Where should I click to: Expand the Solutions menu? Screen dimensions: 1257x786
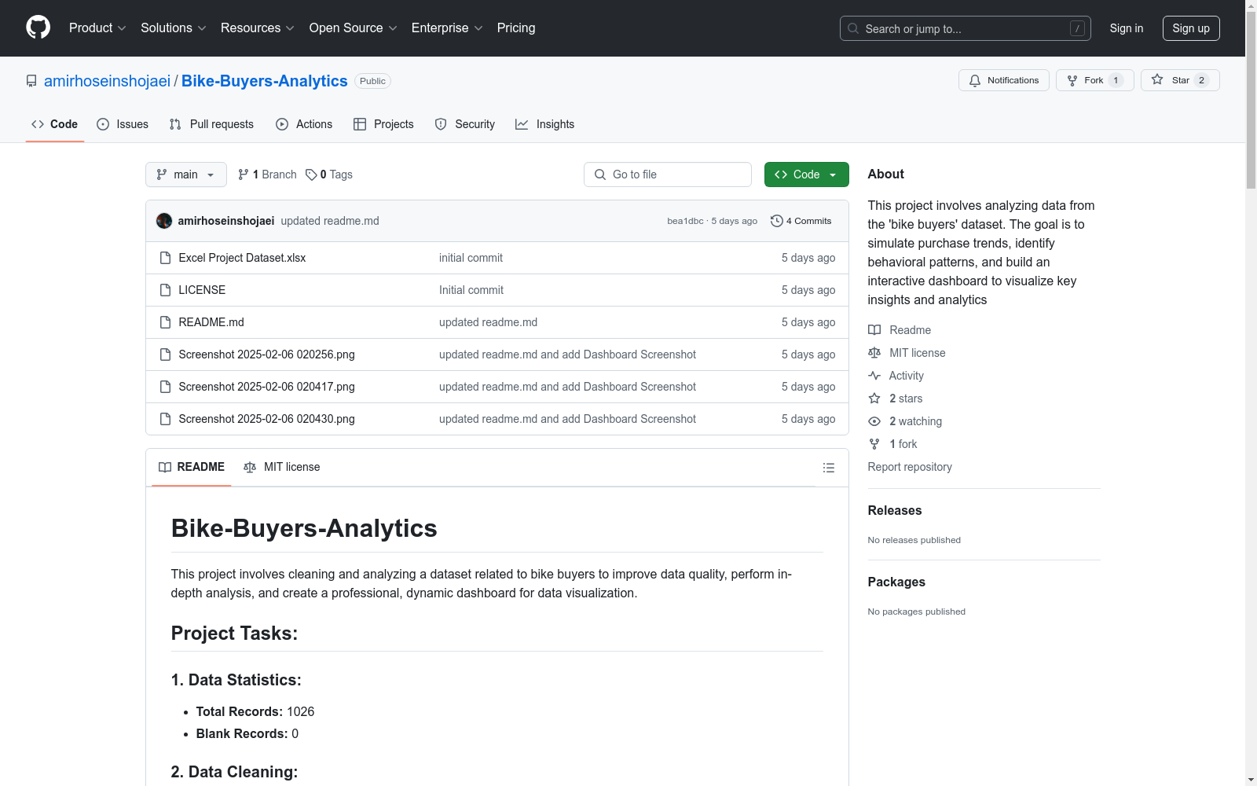174,28
